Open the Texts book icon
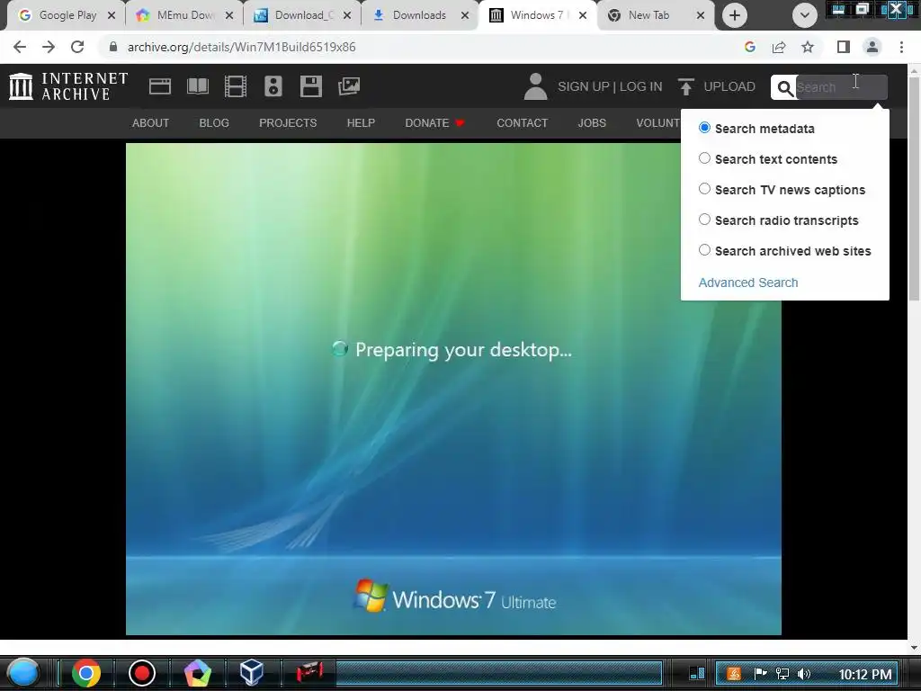921x691 pixels. (197, 86)
